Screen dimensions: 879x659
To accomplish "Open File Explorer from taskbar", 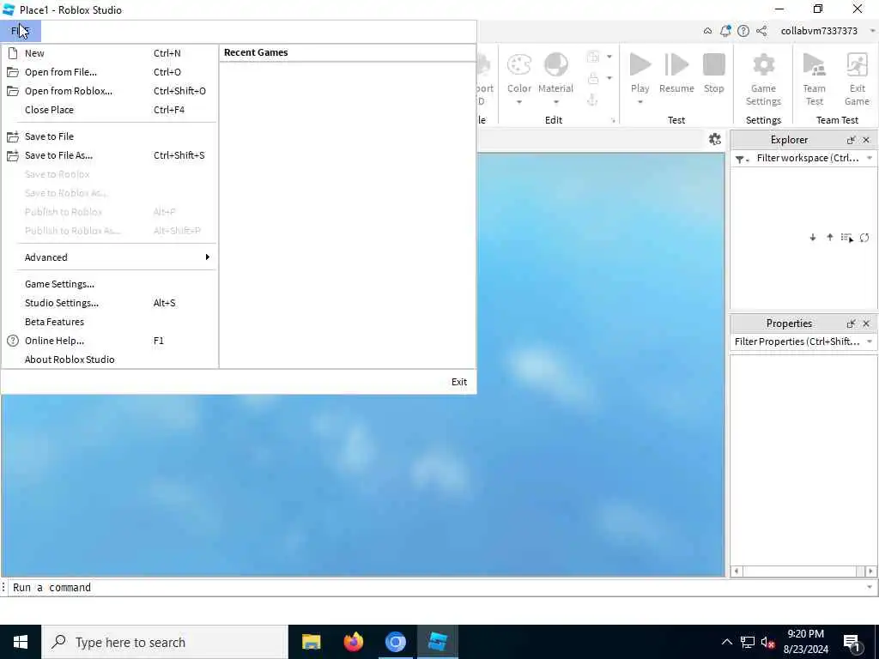I will point(311,642).
